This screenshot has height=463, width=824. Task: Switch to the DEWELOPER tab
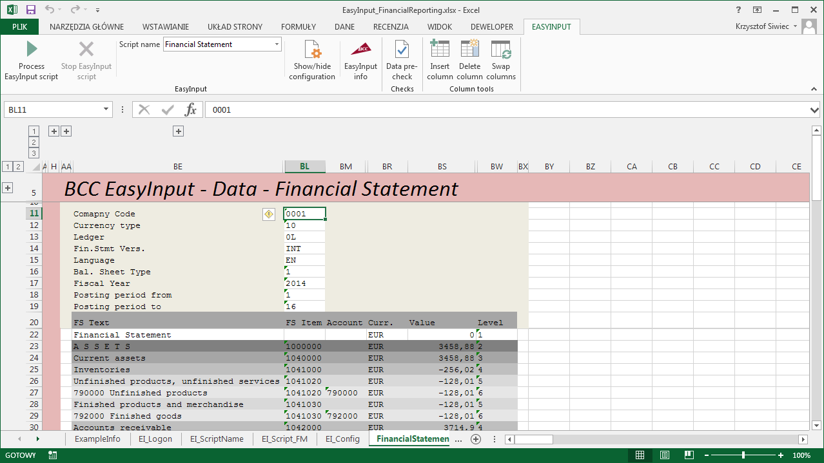click(492, 27)
